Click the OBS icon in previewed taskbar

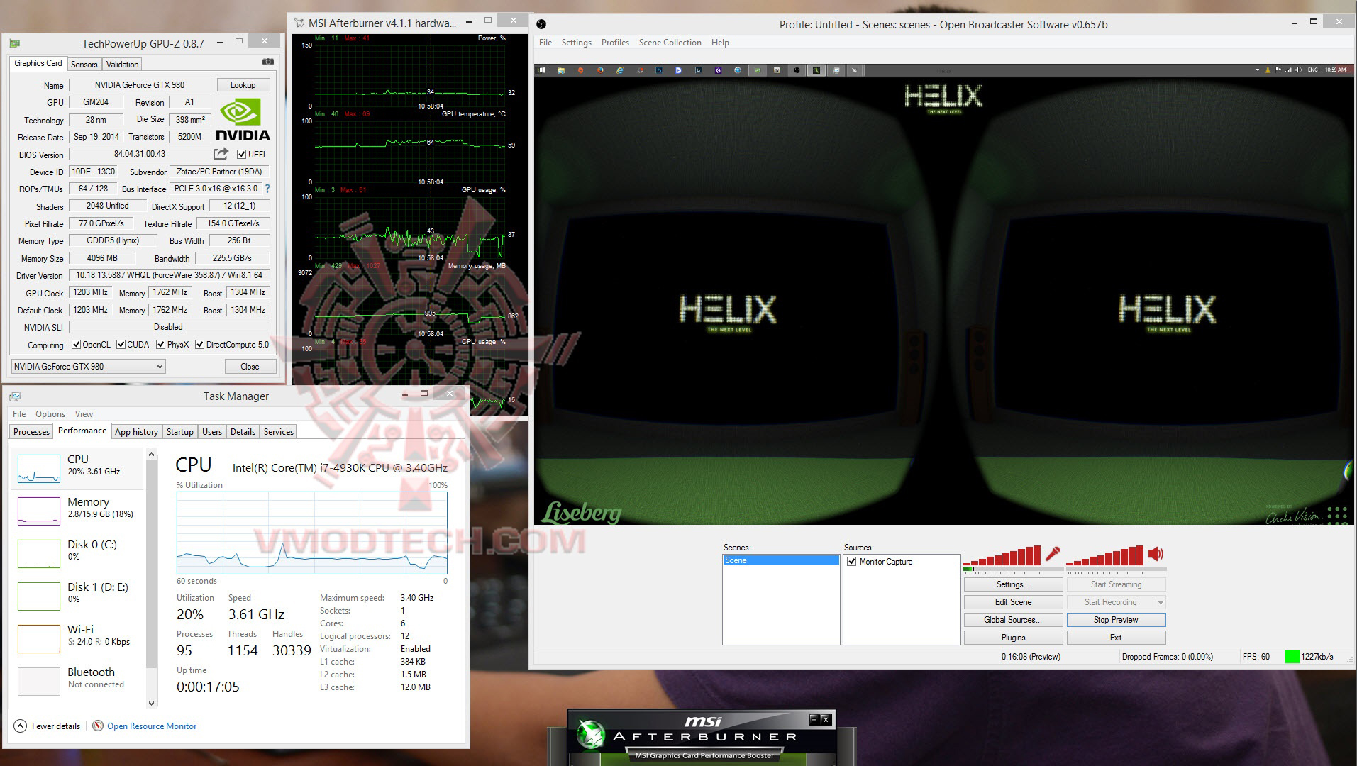(x=797, y=70)
